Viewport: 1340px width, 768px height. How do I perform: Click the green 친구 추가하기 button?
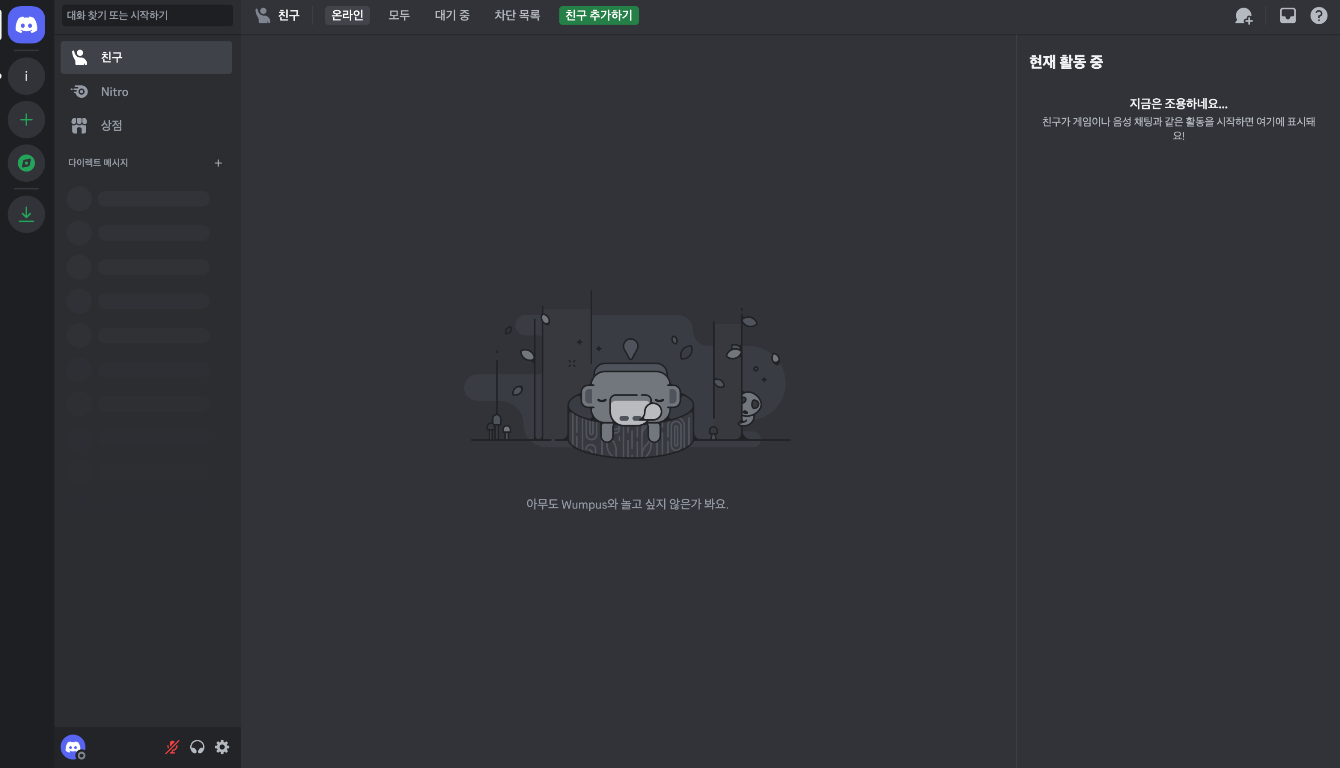[x=598, y=15]
